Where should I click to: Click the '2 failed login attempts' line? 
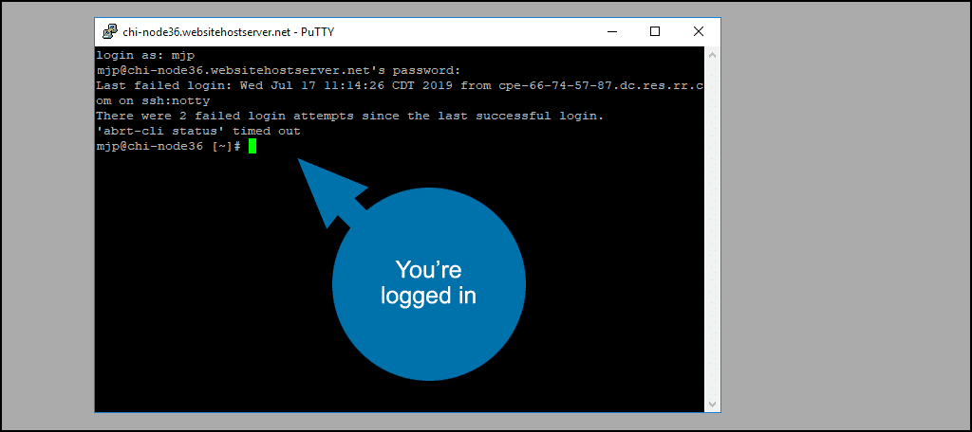(349, 117)
